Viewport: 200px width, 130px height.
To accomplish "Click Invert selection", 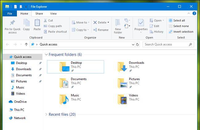I will pyautogui.click(x=181, y=32).
